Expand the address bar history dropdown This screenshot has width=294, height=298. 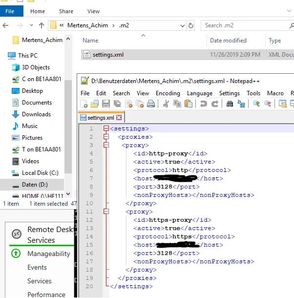(x=183, y=25)
